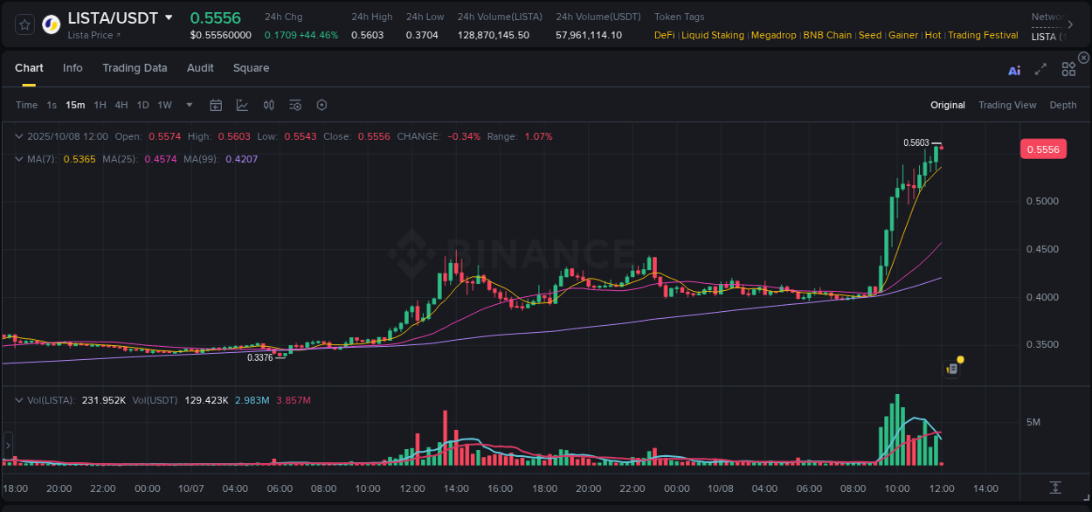The image size is (1092, 512).
Task: Expand the chart to fullscreen
Action: (1040, 71)
